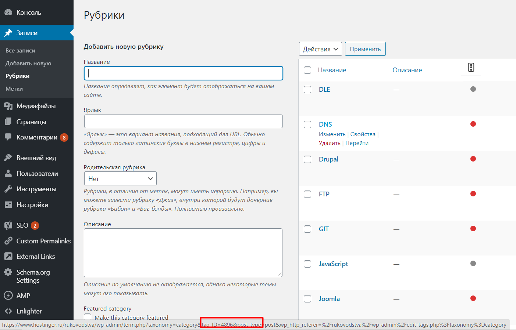Image resolution: width=516 pixels, height=330 pixels.
Task: Check the Drupal category checkbox
Action: pyautogui.click(x=307, y=159)
